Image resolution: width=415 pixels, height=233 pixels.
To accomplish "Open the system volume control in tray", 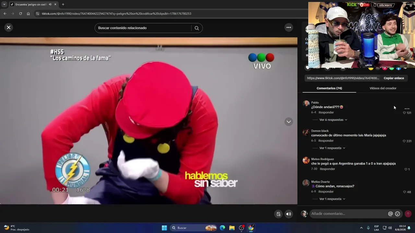I will tap(391, 228).
